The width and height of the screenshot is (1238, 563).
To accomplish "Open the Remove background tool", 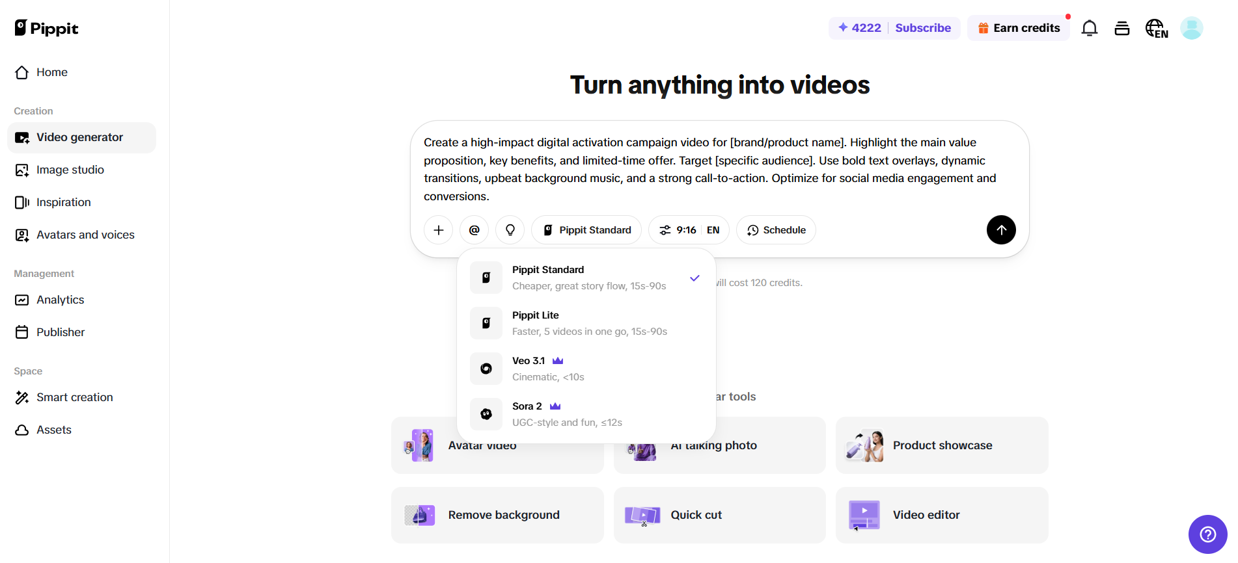I will click(497, 516).
